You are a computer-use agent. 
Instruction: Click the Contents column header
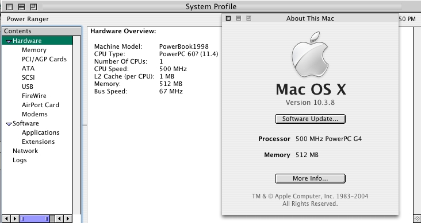click(41, 31)
